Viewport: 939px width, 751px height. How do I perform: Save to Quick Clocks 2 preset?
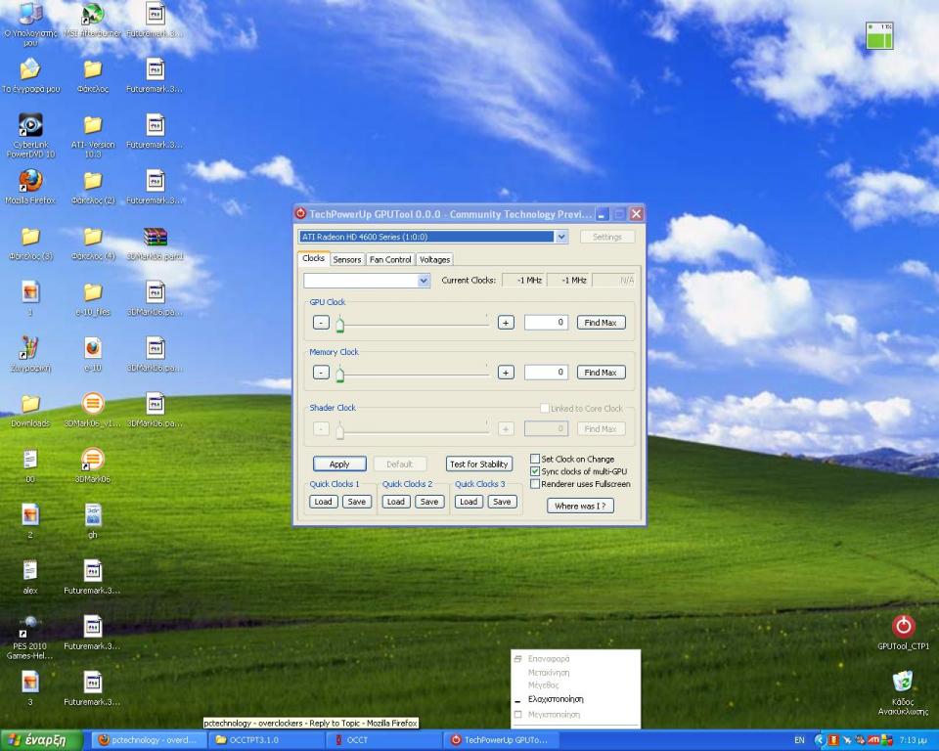(428, 502)
